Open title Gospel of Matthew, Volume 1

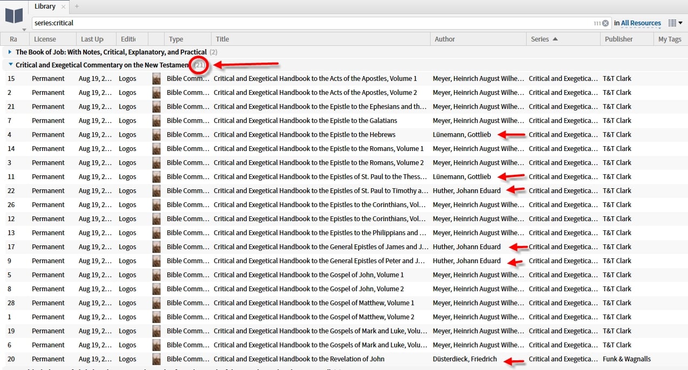[314, 303]
